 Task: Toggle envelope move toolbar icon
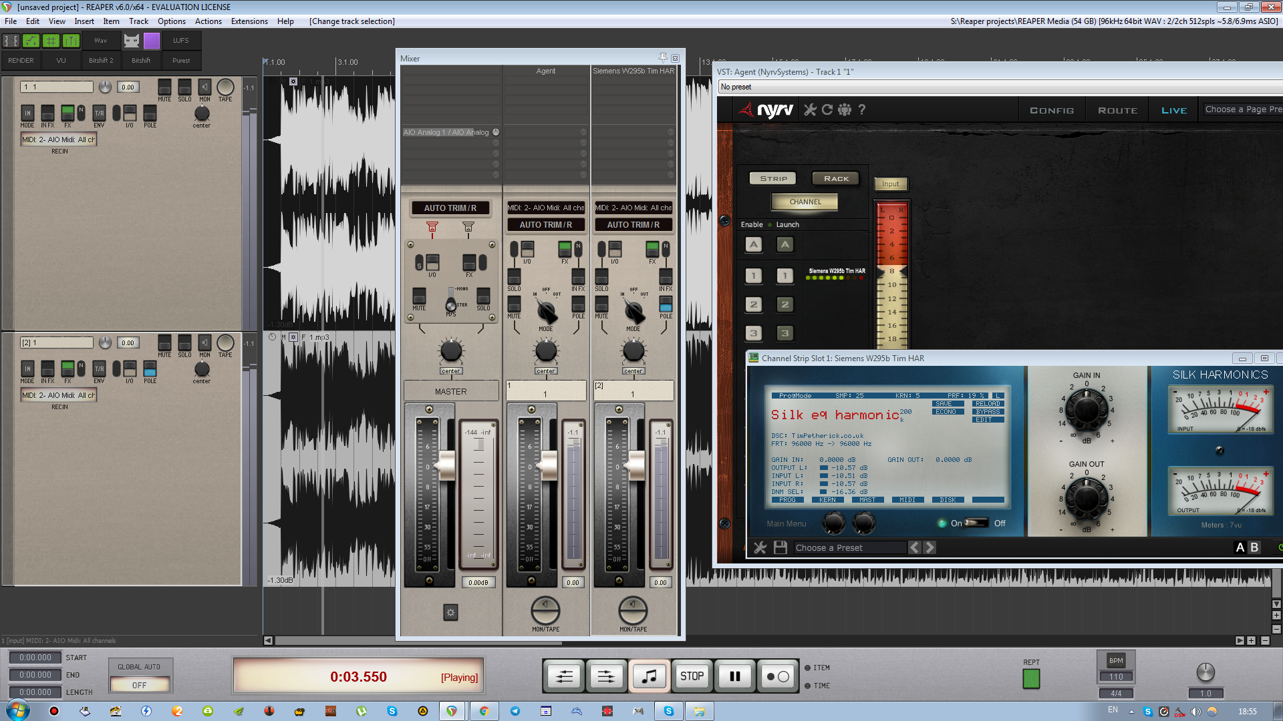click(31, 41)
